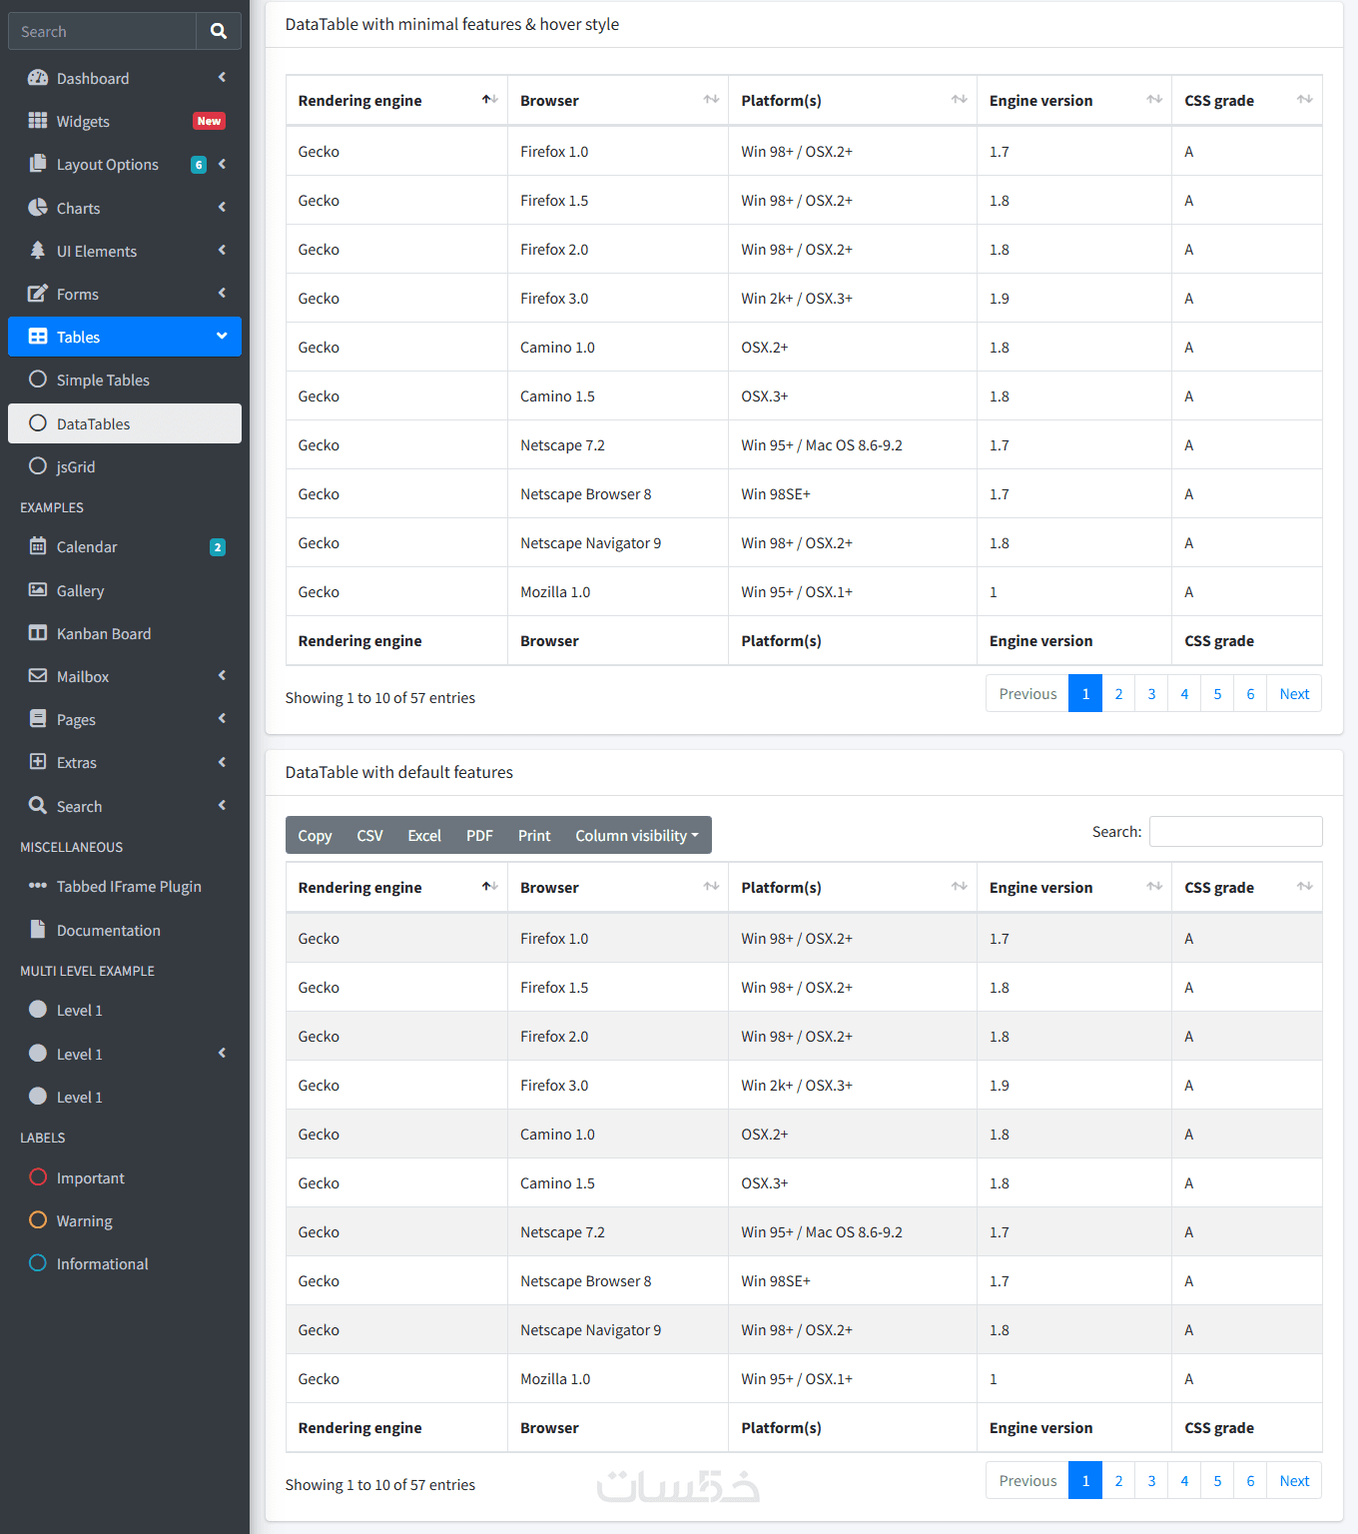Expand the Level 1 item's chevron

(x=222, y=1054)
